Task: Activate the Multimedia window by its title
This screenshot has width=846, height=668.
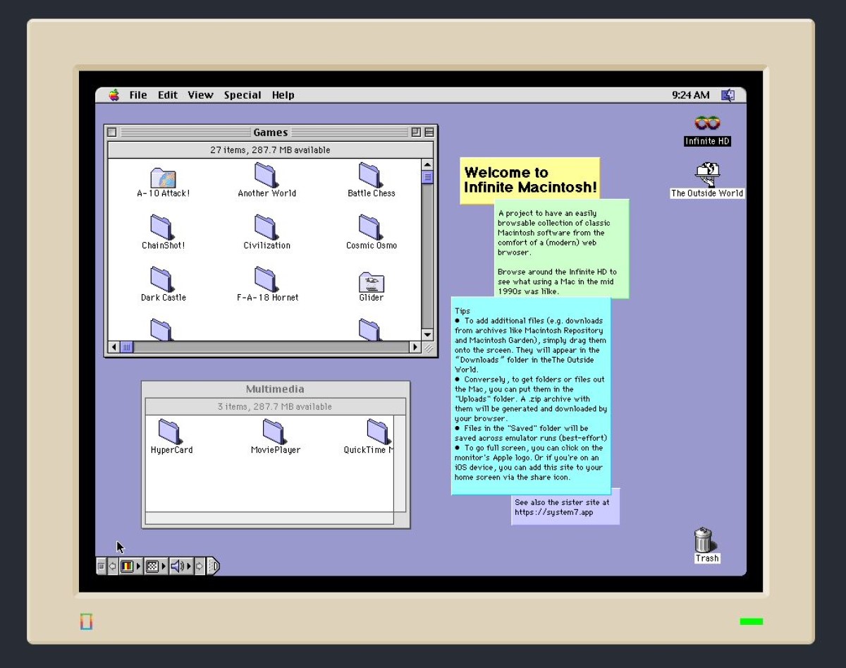Action: [275, 389]
